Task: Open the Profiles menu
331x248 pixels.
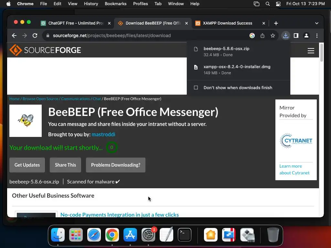Action: coord(140,4)
